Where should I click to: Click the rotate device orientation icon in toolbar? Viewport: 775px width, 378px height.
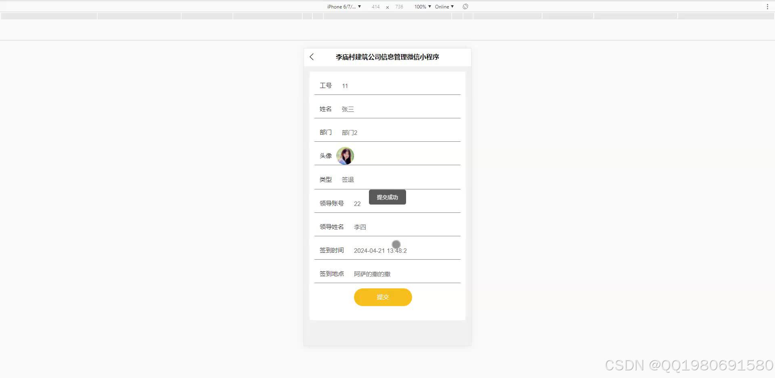point(465,6)
